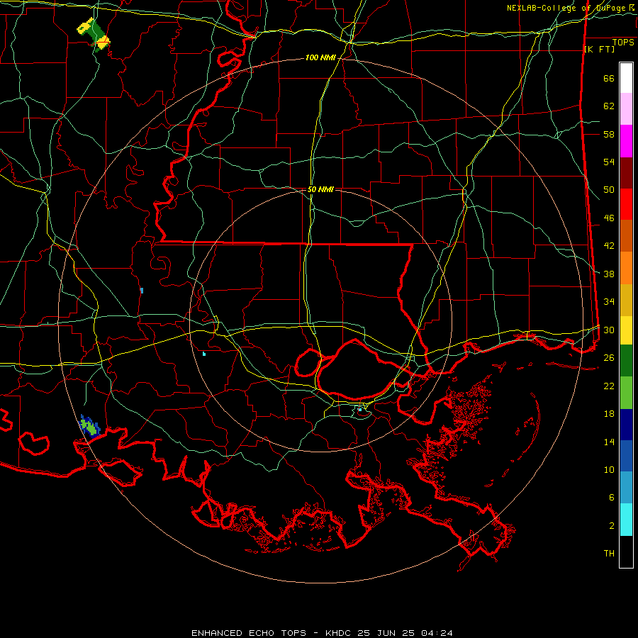This screenshot has height=638, width=638.
Task: Pick the navy blue legend swatch
Action: [626, 425]
